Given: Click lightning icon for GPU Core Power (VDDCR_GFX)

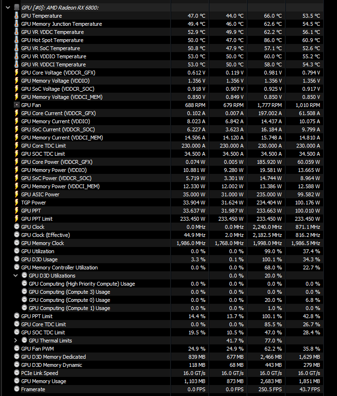Looking at the screenshot, I should (16, 162).
